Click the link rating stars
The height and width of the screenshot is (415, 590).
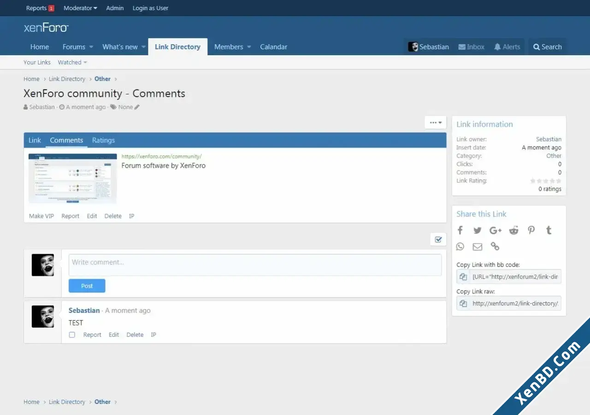(x=546, y=181)
